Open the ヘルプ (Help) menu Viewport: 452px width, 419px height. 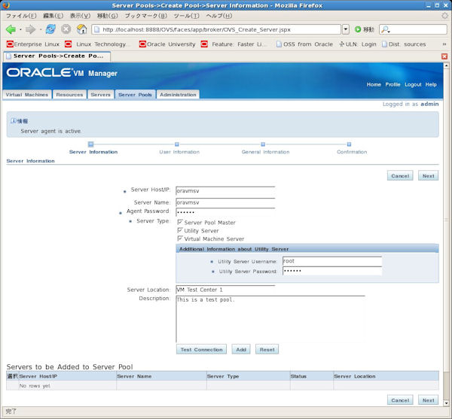pyautogui.click(x=219, y=16)
